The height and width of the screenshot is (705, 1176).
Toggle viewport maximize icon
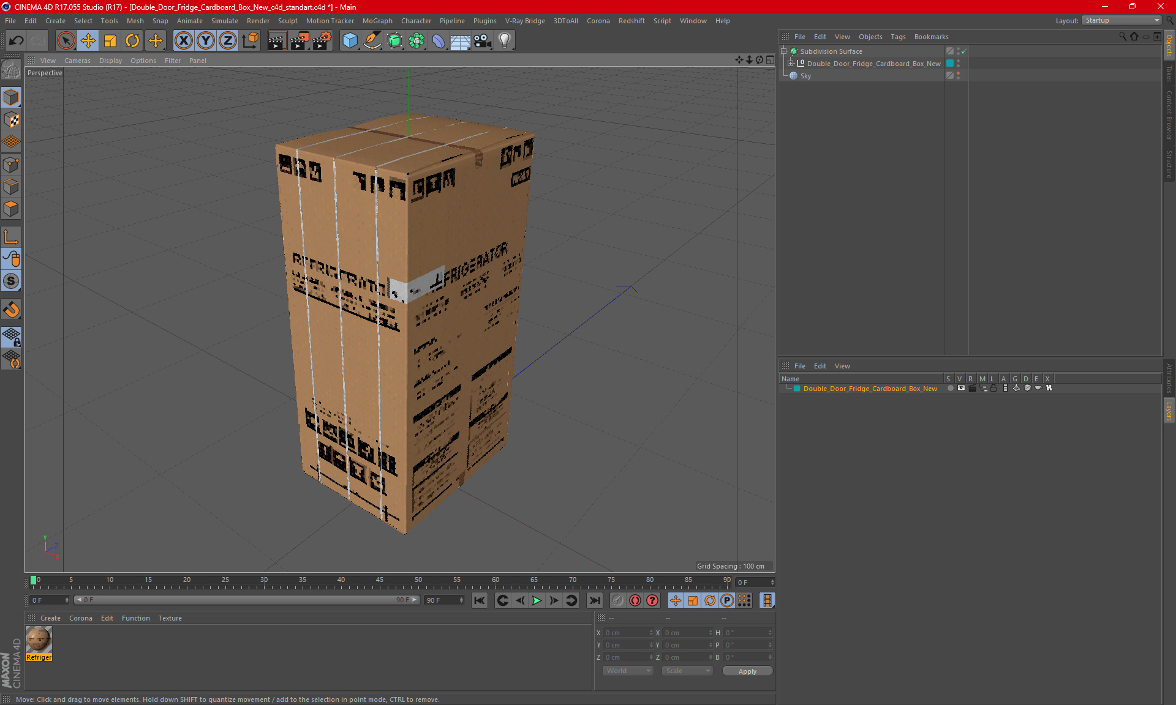[770, 60]
